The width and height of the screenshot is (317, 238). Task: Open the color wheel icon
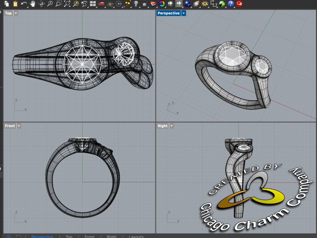(x=161, y=4)
